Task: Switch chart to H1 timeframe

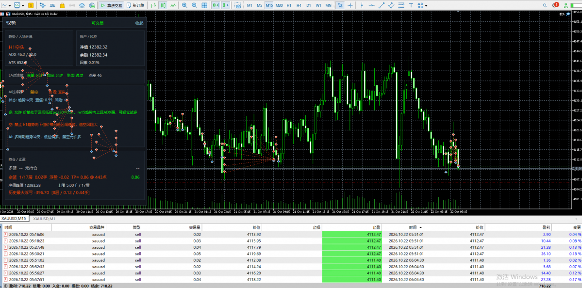Action: (x=289, y=5)
